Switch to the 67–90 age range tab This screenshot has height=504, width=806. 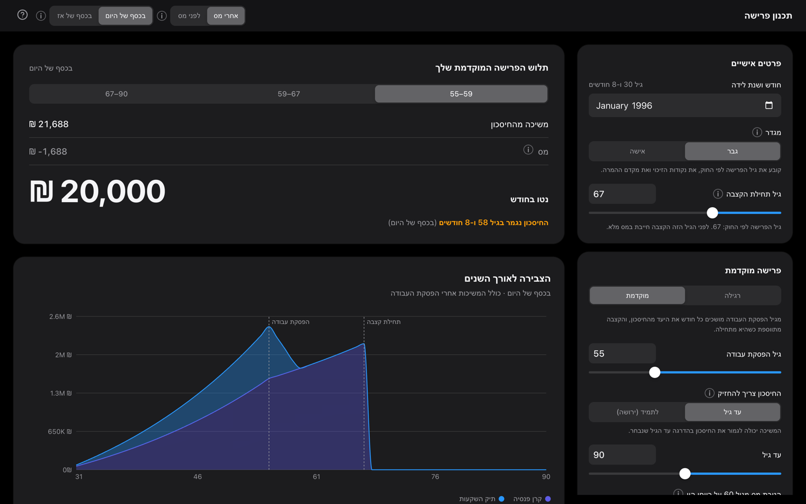[116, 94]
